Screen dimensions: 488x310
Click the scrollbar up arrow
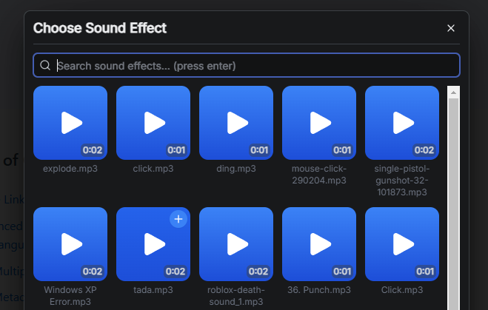454,92
